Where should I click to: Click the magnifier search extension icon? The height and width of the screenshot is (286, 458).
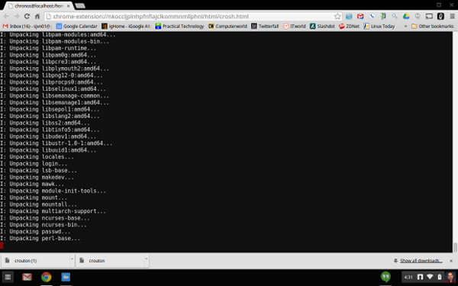(x=395, y=16)
